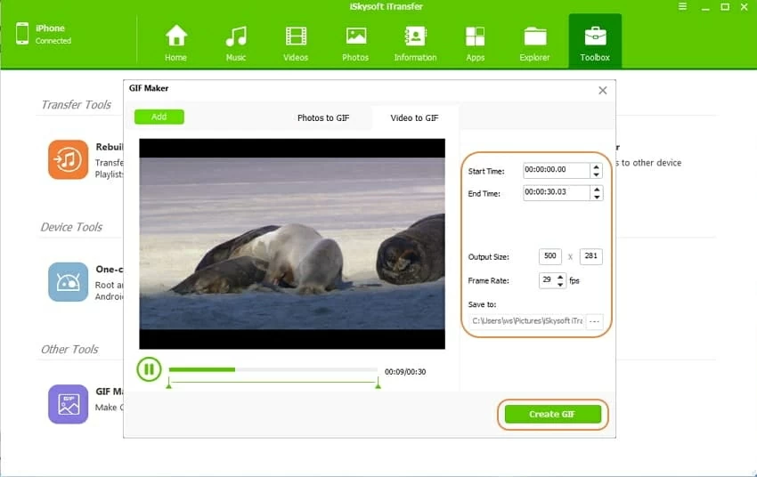Decrease End Time with down arrow
757x477 pixels.
pos(597,198)
